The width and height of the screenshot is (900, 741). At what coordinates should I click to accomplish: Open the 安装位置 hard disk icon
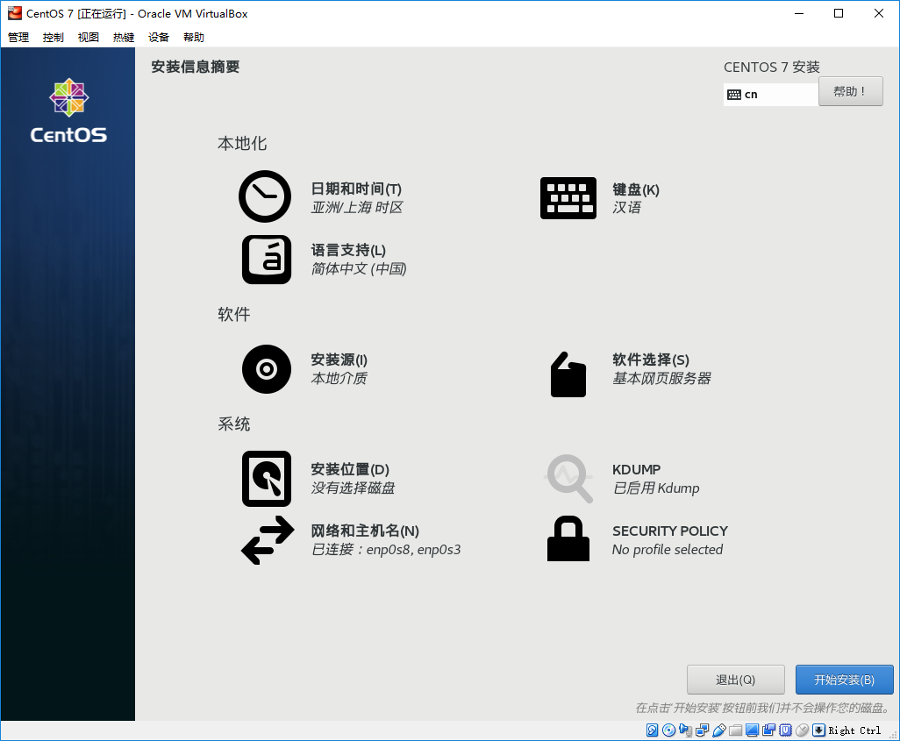coord(267,479)
